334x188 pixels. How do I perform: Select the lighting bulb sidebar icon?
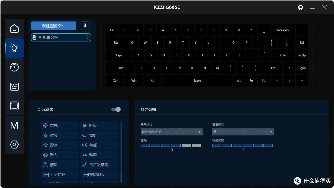[x=14, y=48]
